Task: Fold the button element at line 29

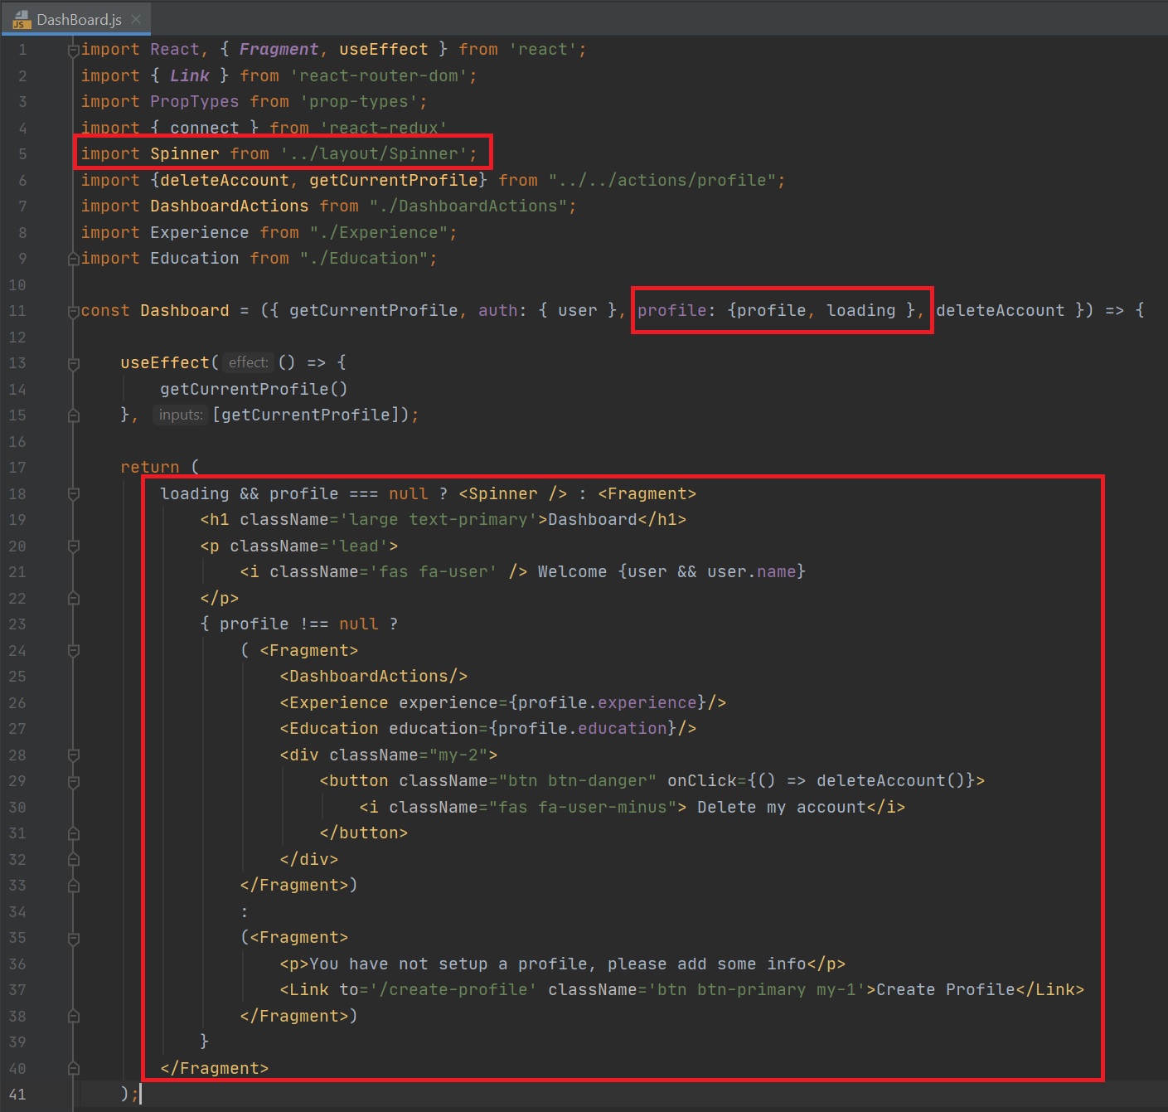Action: tap(74, 782)
